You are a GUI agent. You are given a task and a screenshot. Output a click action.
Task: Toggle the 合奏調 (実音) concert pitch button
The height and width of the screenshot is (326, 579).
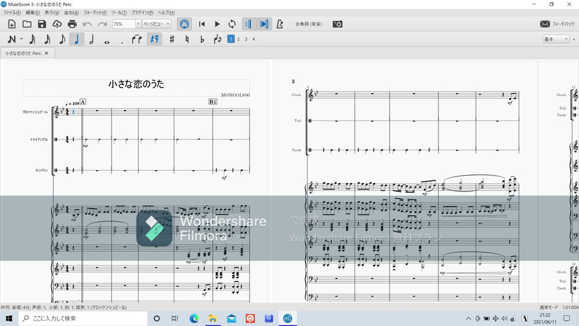click(309, 24)
